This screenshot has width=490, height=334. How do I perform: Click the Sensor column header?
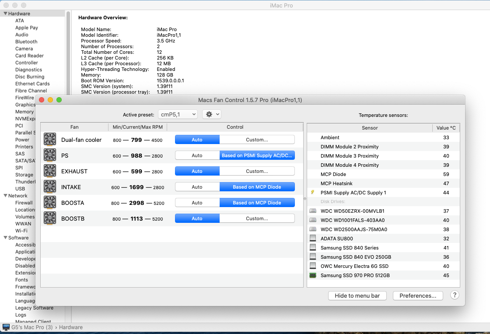[x=370, y=127]
